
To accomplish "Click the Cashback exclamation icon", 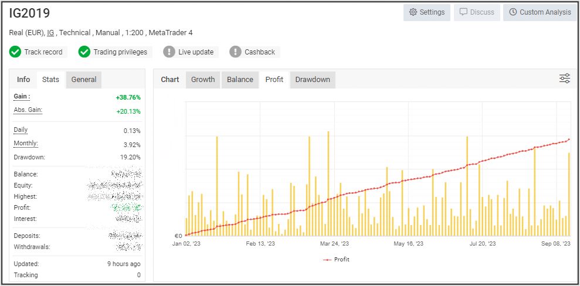I will point(235,52).
